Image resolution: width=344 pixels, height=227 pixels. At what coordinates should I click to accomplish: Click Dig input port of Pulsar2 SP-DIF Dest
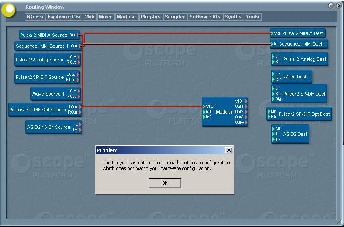pyautogui.click(x=273, y=99)
